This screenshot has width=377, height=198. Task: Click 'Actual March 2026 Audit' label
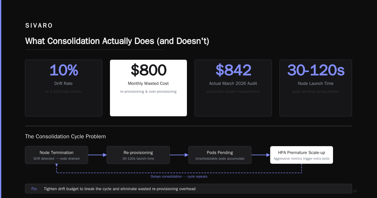tap(233, 84)
